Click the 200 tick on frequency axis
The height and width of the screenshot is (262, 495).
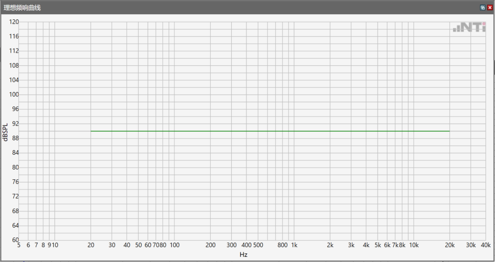(210, 245)
